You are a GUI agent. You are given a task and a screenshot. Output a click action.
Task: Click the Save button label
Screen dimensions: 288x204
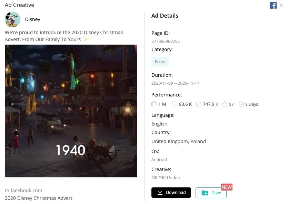coord(217,193)
